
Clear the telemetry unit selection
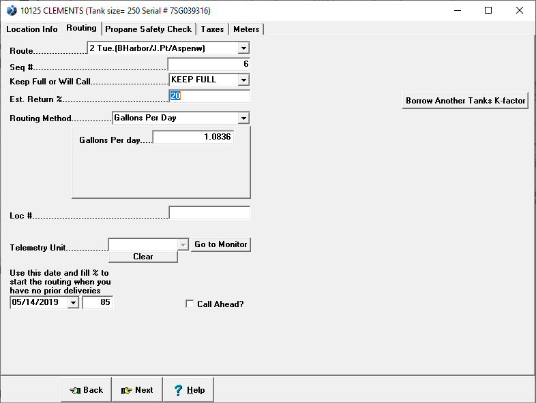point(143,257)
